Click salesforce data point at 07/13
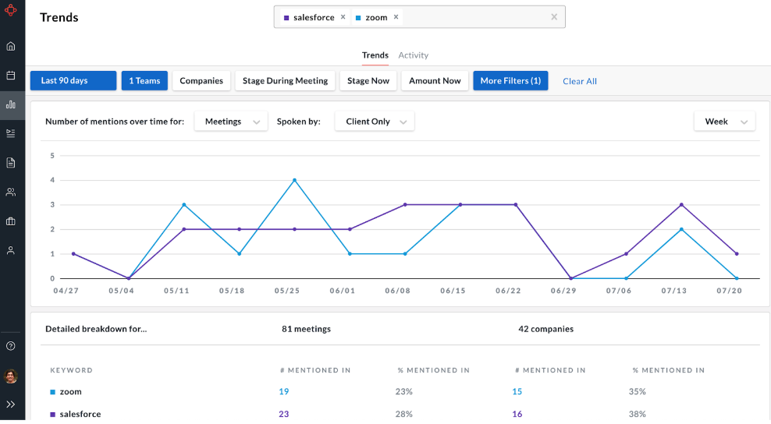The image size is (771, 424). tap(681, 205)
